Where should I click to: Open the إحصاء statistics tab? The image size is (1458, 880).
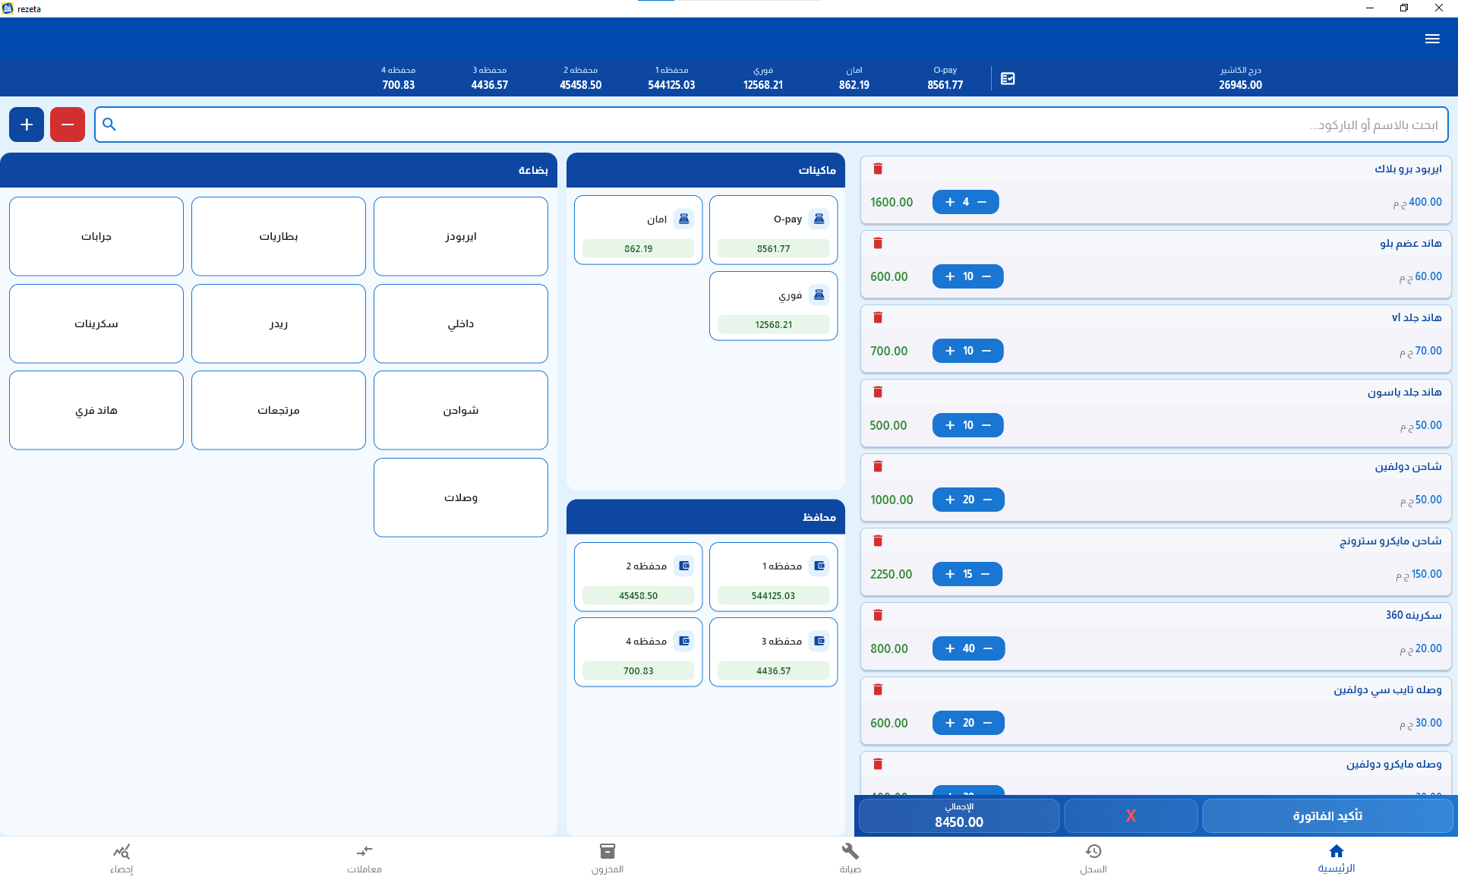121,858
